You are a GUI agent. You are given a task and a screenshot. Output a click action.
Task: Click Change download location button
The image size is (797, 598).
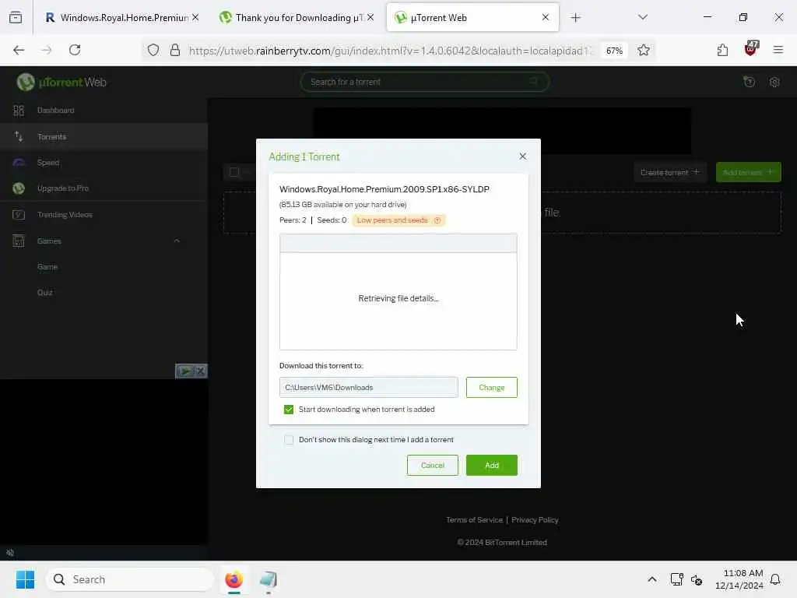(x=492, y=388)
